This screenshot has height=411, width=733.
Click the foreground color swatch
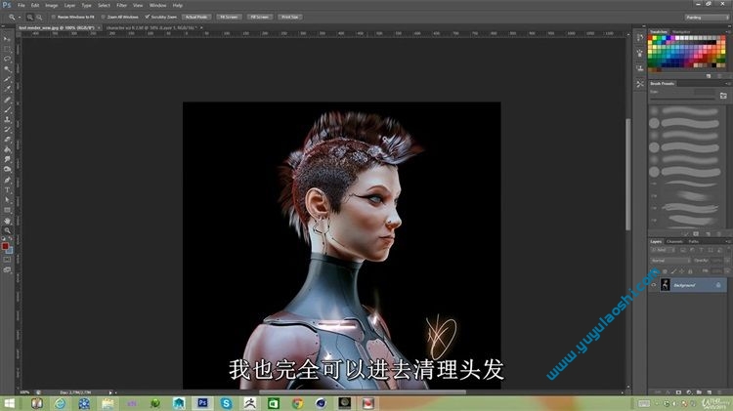pos(5,246)
